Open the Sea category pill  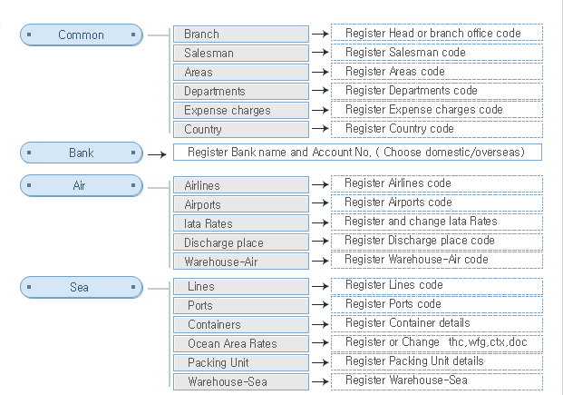point(82,287)
